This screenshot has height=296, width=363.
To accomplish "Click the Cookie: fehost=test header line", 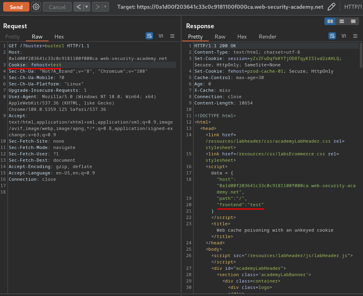I will click(x=35, y=65).
